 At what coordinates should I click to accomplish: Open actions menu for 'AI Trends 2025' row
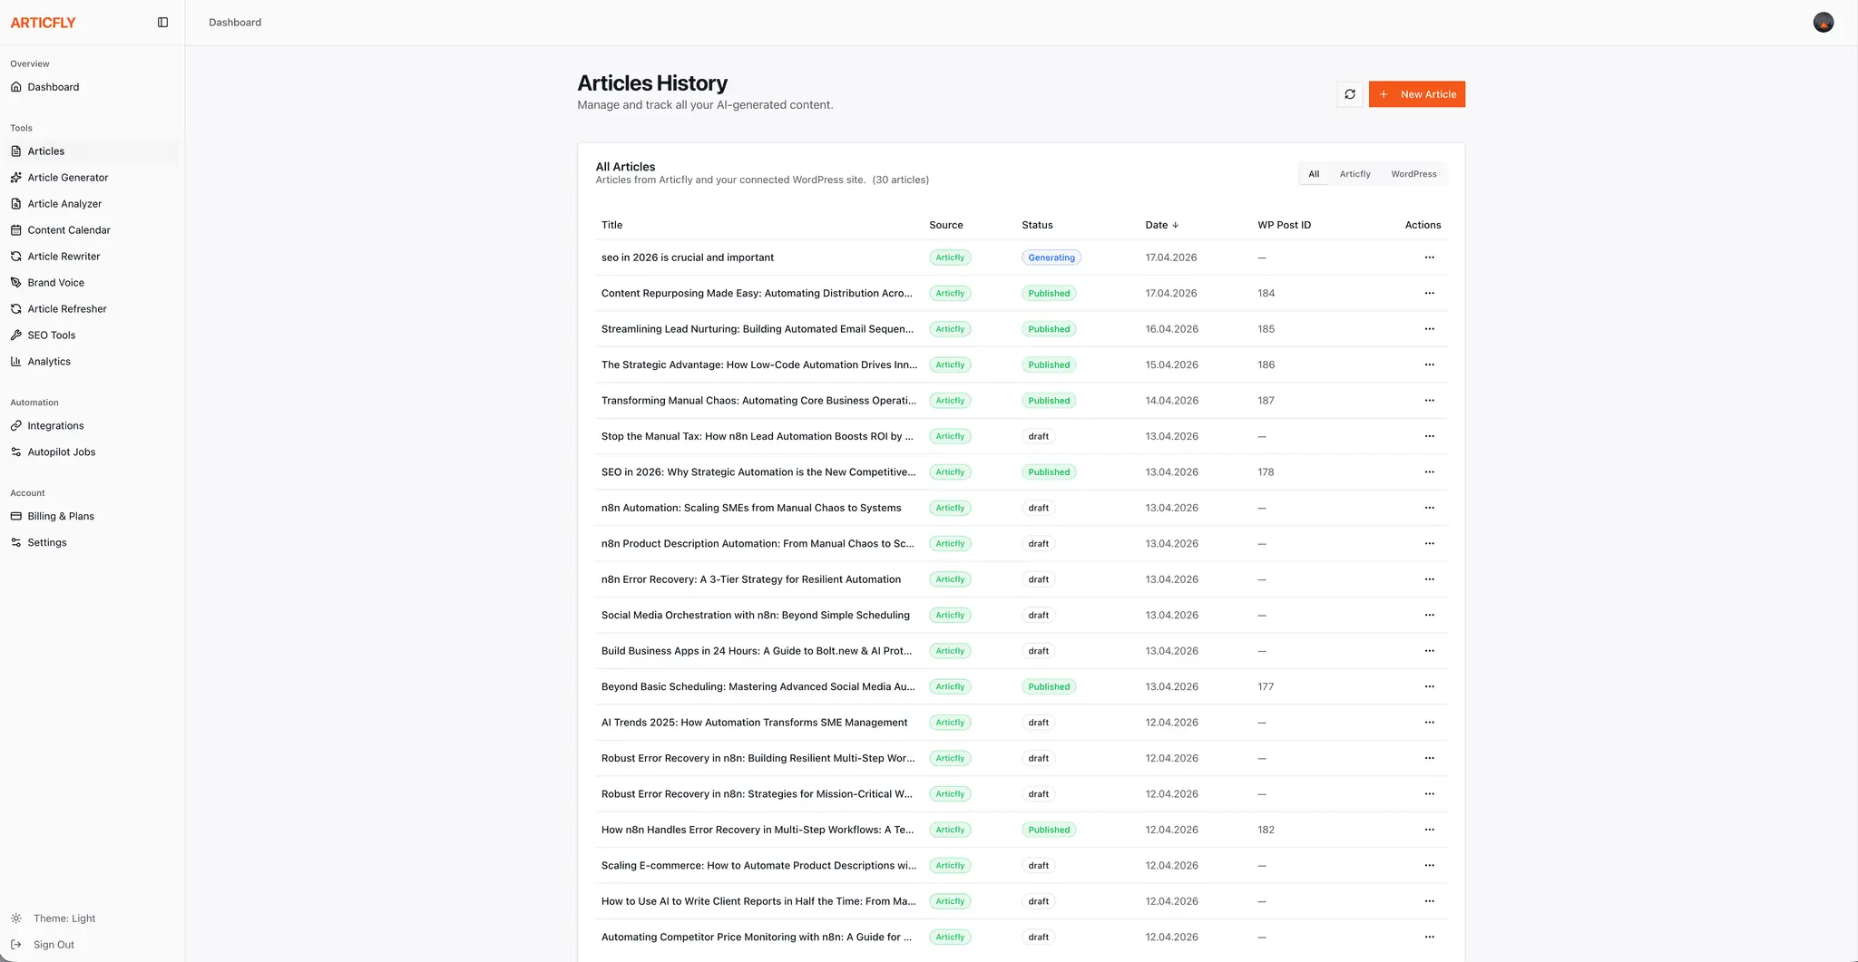(x=1430, y=723)
